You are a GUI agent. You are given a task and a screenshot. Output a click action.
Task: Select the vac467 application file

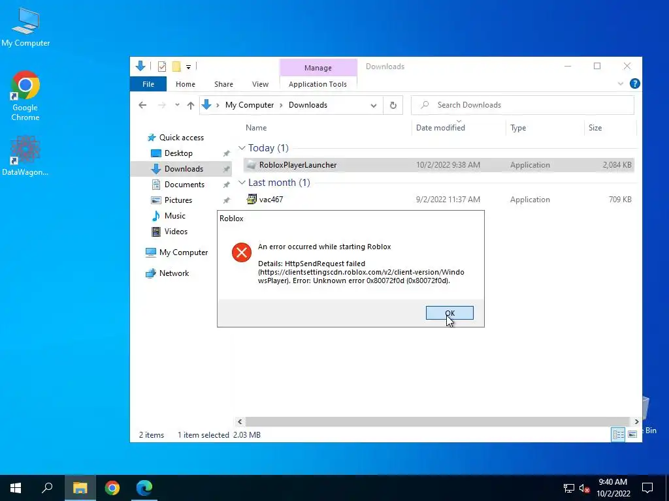coord(438,200)
